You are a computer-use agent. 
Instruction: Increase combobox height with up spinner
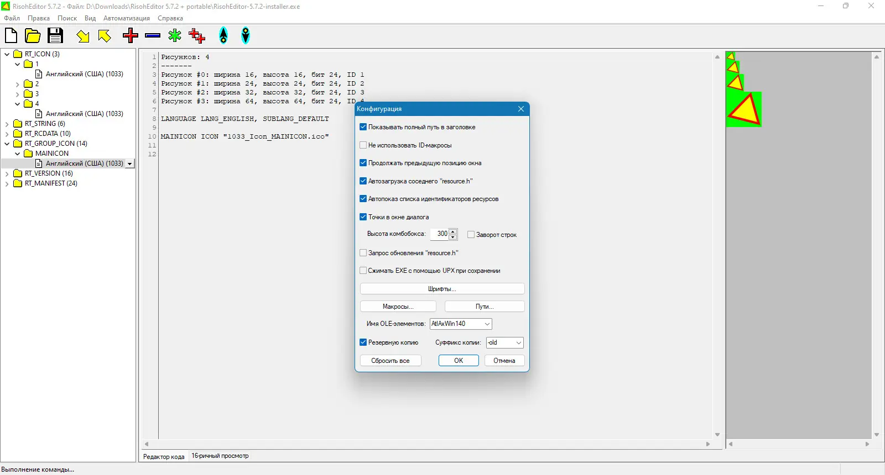[x=453, y=231]
